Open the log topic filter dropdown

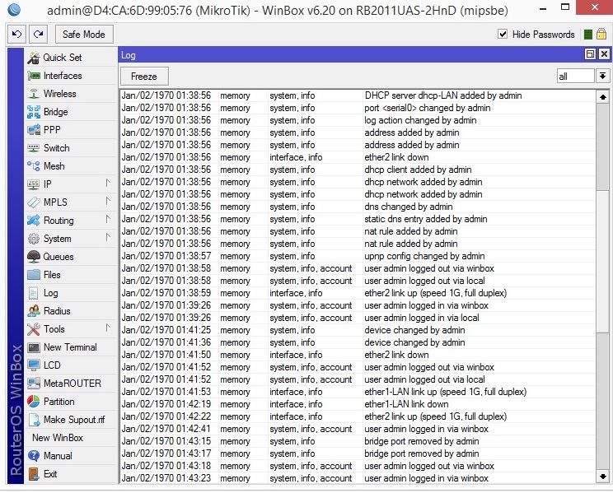(x=603, y=76)
